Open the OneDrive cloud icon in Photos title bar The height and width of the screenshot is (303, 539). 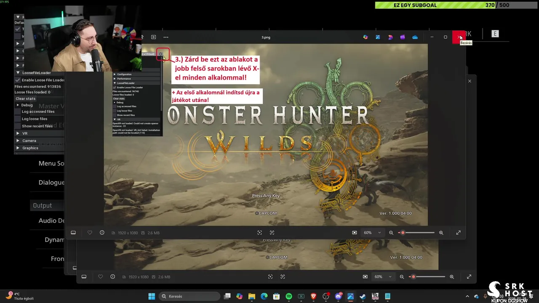(x=415, y=37)
